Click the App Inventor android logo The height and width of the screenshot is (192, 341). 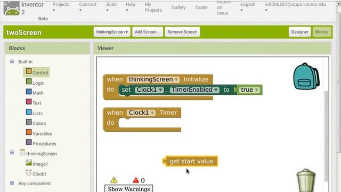coord(12,9)
